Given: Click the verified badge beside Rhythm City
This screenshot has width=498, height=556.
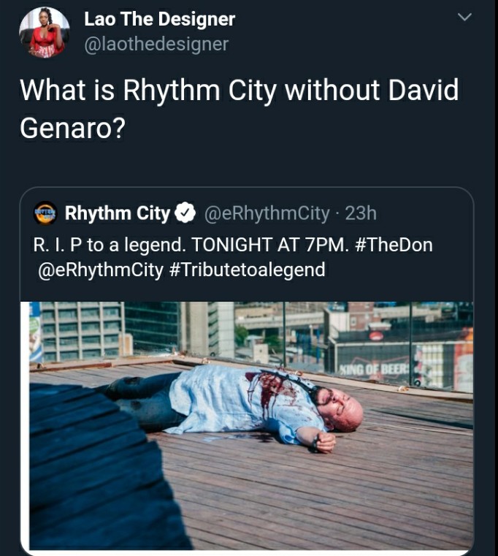Looking at the screenshot, I should pos(185,213).
